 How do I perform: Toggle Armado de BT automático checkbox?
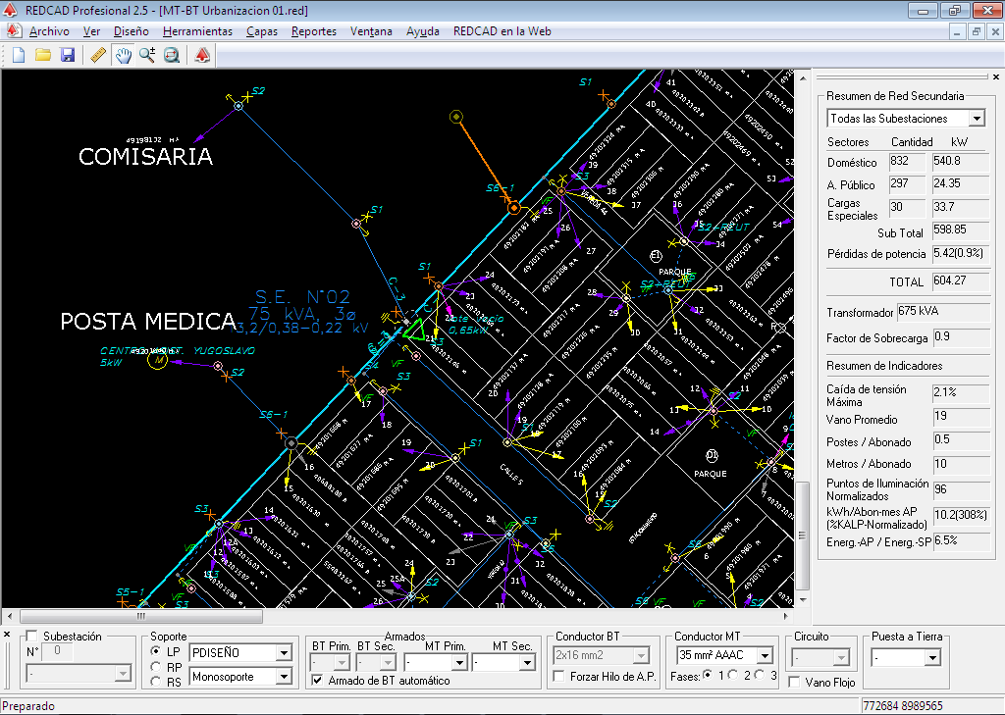(317, 681)
